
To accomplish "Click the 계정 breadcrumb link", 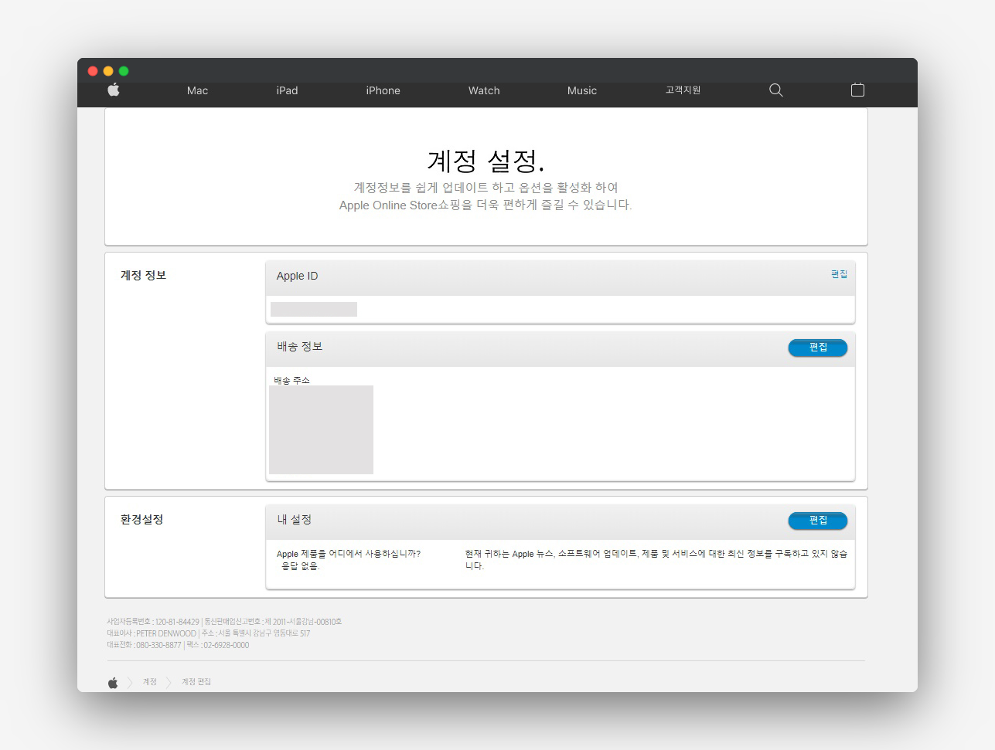I will (150, 682).
